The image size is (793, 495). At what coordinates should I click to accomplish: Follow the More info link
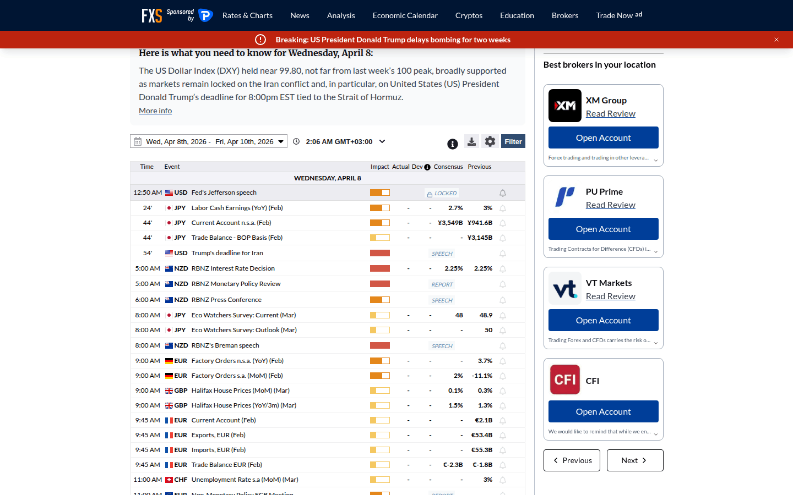pyautogui.click(x=155, y=111)
